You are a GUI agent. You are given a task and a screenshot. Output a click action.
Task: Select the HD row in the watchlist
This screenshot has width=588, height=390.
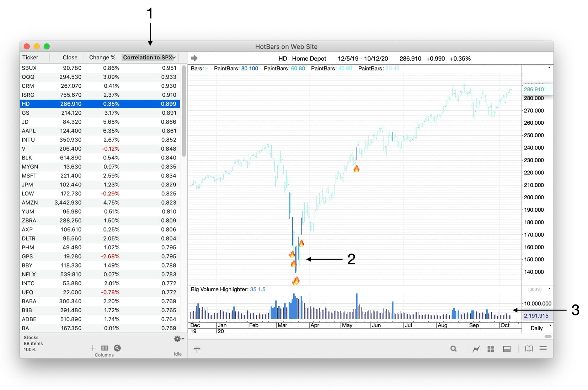[x=100, y=104]
